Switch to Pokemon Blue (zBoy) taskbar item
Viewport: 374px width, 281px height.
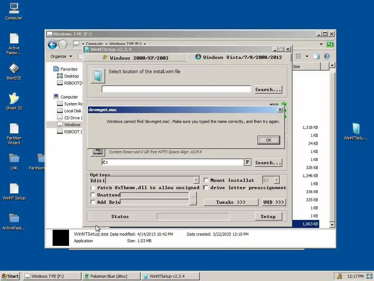(111, 276)
